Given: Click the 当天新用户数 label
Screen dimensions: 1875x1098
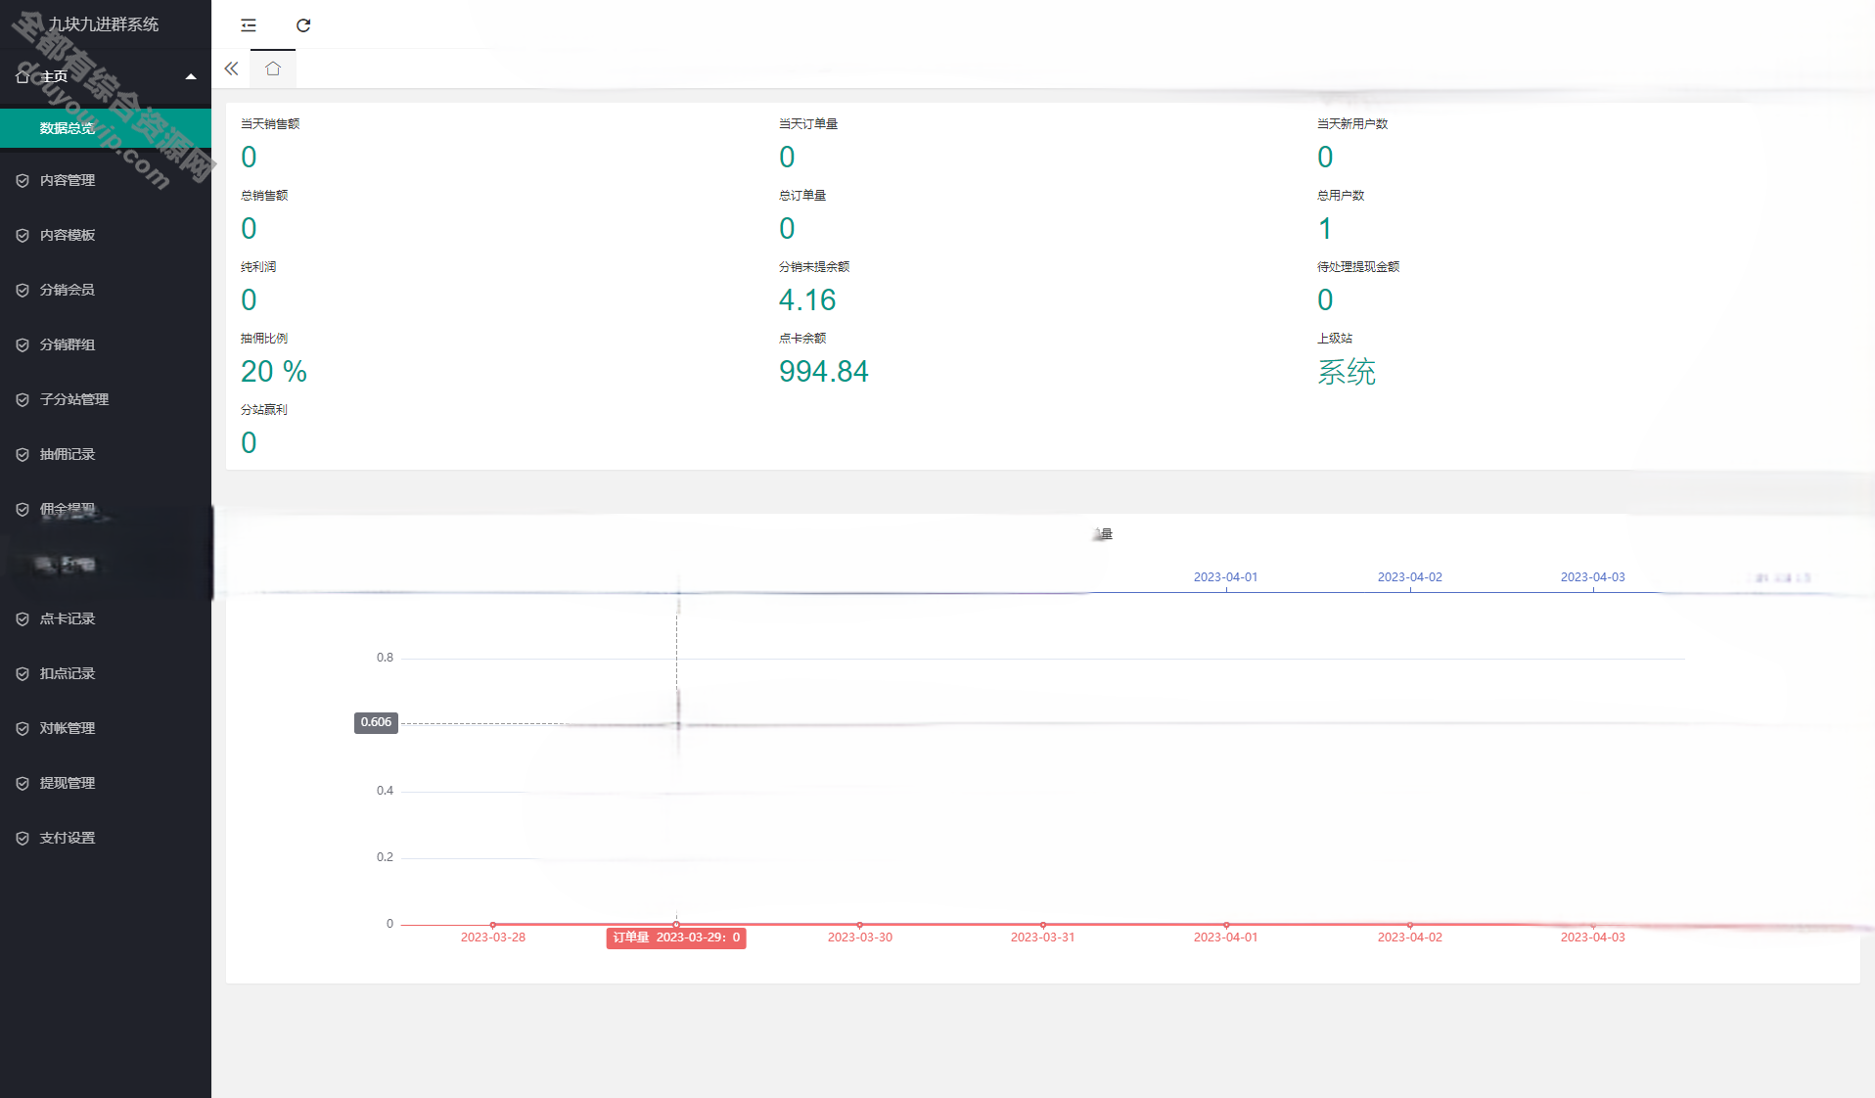Looking at the screenshot, I should click(x=1352, y=124).
